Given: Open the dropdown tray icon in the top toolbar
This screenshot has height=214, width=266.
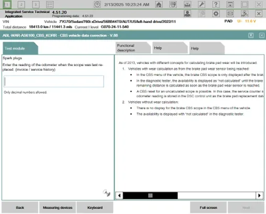Looking at the screenshot, I should (230, 4).
